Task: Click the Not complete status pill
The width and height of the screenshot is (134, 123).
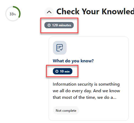Action: pos(66,110)
